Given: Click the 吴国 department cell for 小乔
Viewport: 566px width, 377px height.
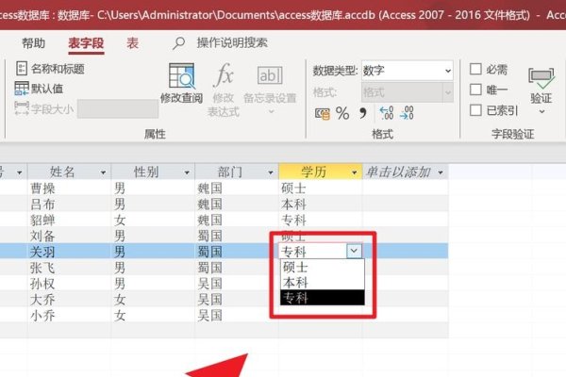Looking at the screenshot, I should 237,316.
